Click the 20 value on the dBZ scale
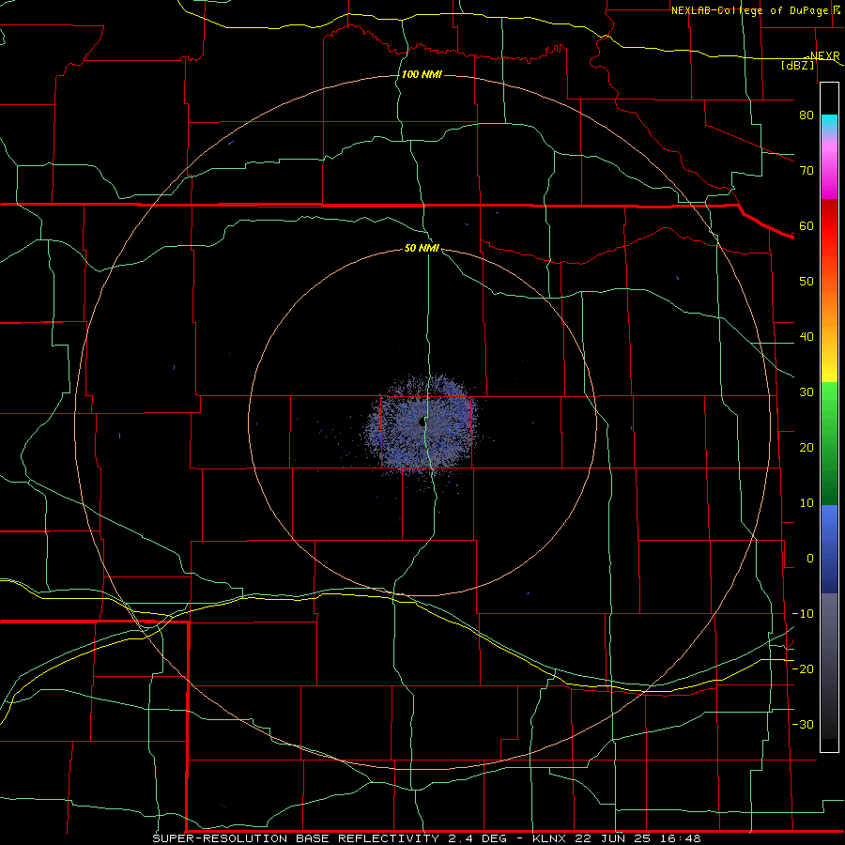 (x=807, y=448)
